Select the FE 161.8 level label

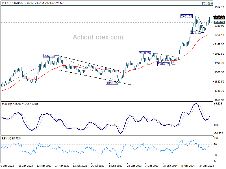207,3
